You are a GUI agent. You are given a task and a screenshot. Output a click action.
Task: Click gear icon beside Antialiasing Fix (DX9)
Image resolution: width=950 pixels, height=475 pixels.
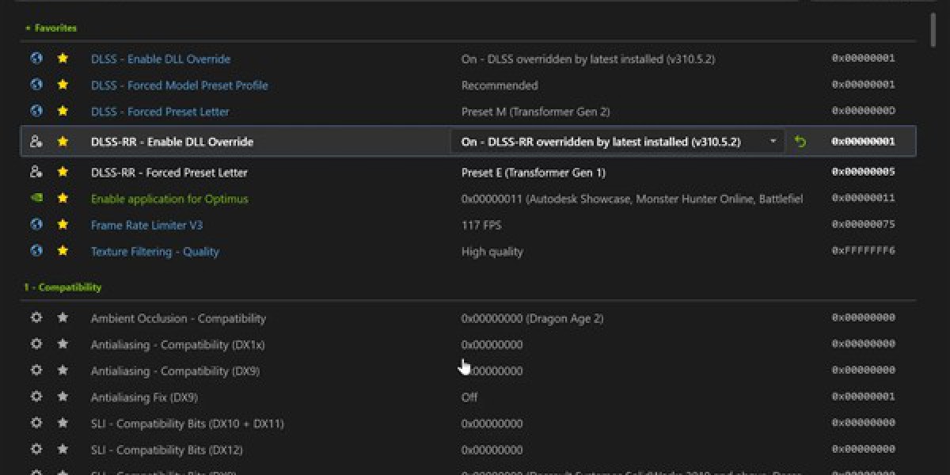(x=36, y=397)
